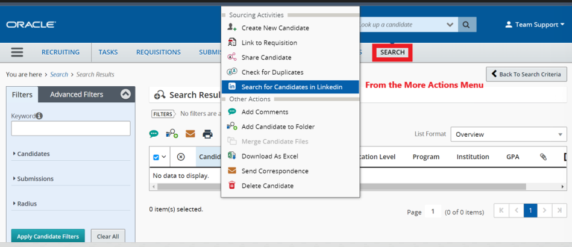Choose Delete Candidate from menu

coord(291,186)
